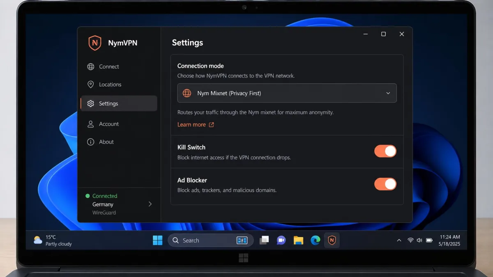
Task: Click the Germany location text
Action: pyautogui.click(x=103, y=204)
